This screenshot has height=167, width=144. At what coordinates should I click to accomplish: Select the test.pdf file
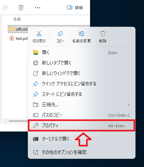[19, 38]
